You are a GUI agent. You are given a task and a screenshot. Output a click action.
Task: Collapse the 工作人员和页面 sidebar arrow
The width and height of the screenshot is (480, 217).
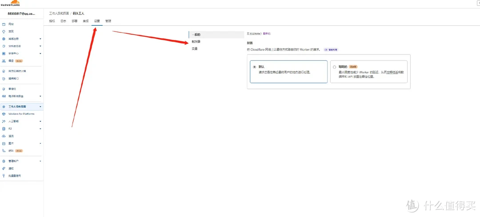40,107
